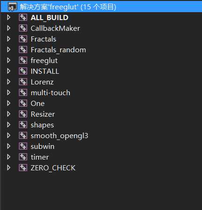The image size is (202, 210).
Task: Click the CallbackMaker project icon
Action: (x=23, y=28)
